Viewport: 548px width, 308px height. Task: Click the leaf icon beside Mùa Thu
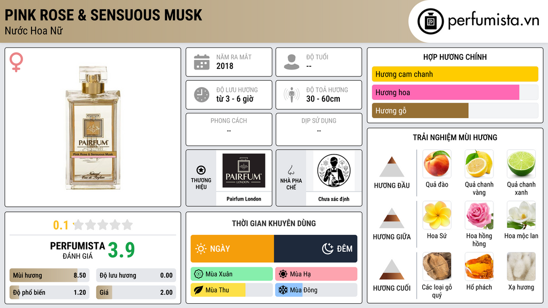[199, 290]
